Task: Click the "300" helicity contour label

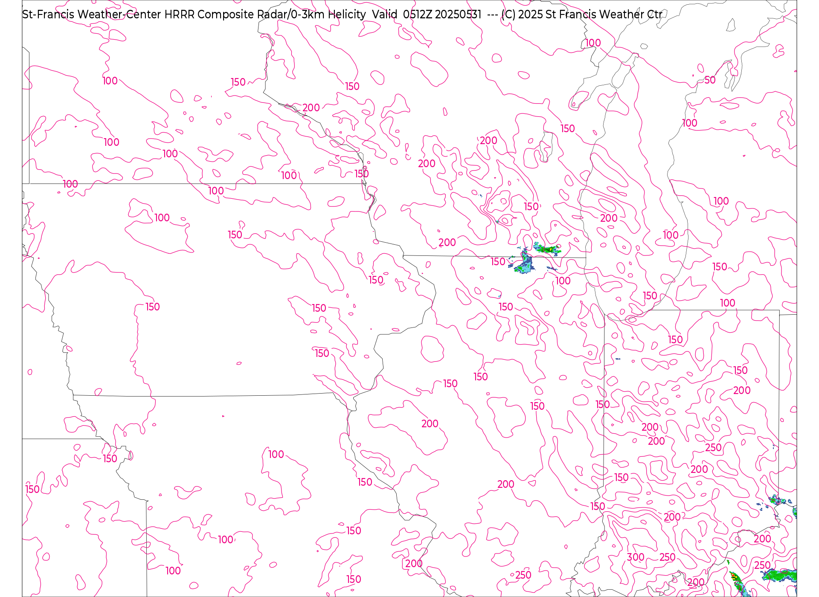Action: point(636,557)
